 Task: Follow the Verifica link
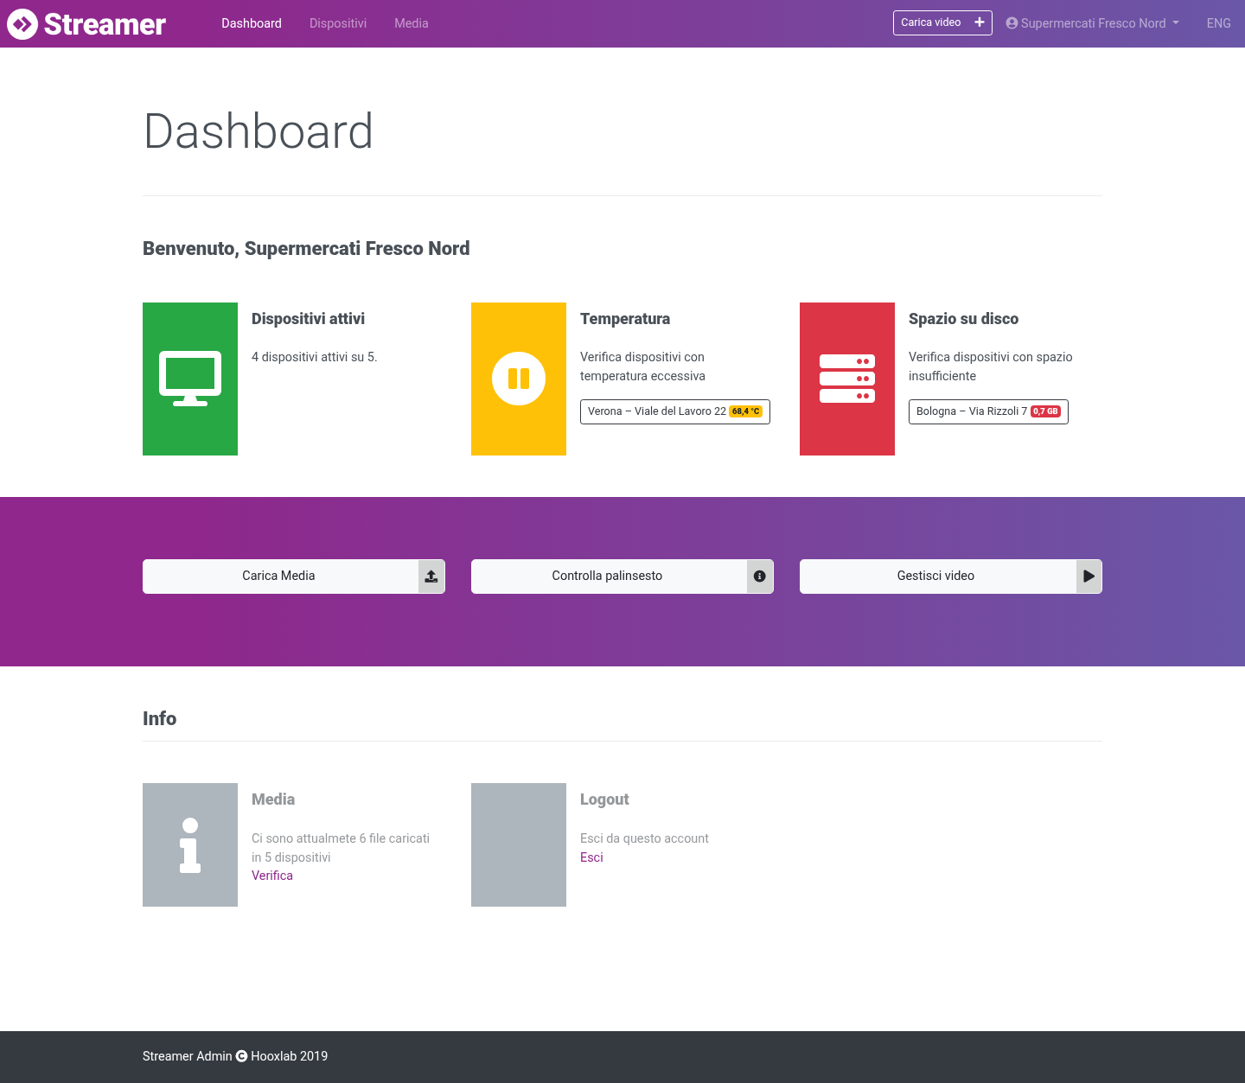272,876
